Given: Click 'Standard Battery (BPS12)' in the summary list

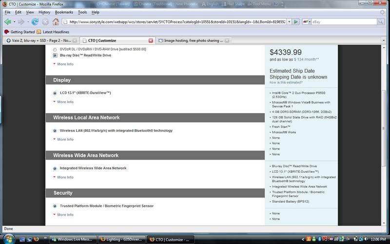Looking at the screenshot, I should pos(290,202).
